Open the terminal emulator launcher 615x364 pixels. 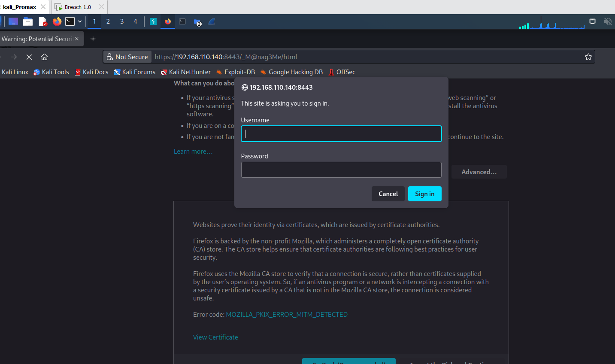point(70,21)
